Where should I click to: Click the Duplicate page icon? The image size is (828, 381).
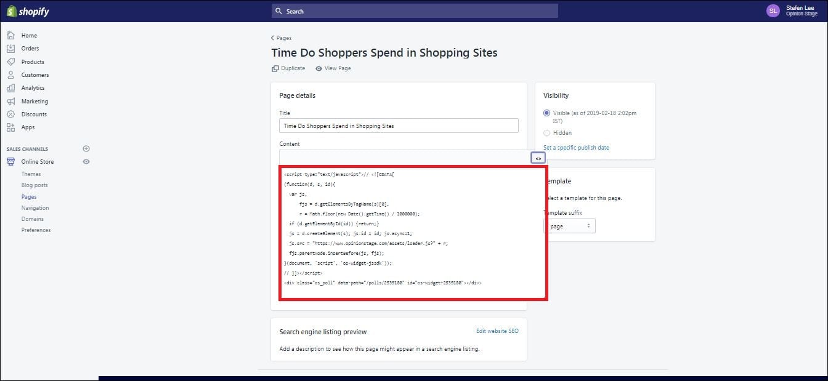click(x=275, y=68)
